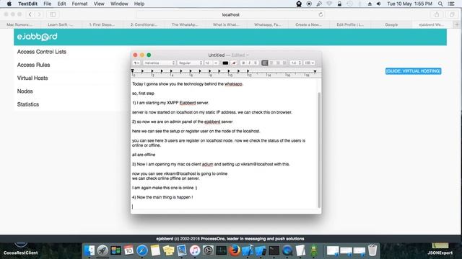Open the Helvetica font family dropdown

160,63
